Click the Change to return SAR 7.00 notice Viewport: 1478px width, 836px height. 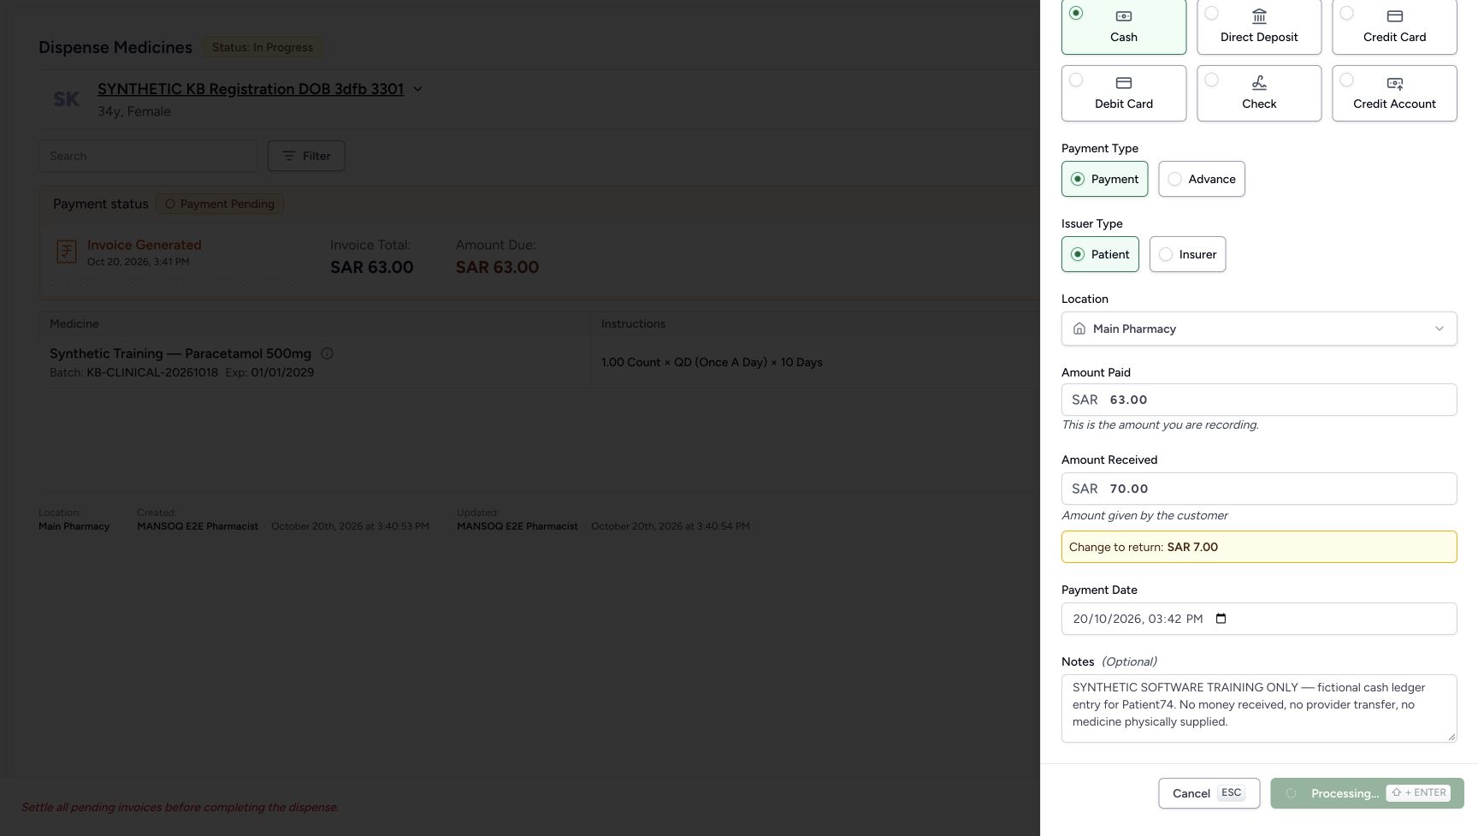1259,547
